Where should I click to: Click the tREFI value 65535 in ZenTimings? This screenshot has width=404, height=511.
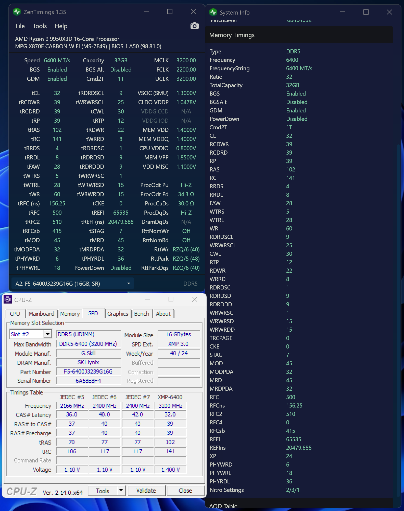coord(121,213)
